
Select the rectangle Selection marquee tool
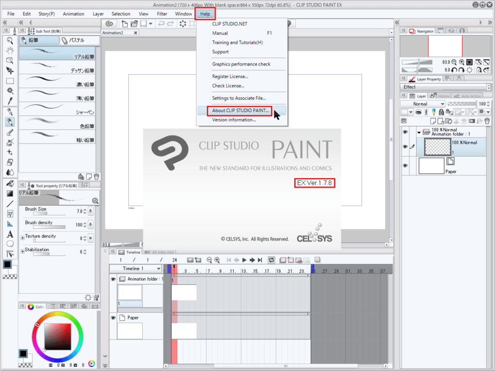pyautogui.click(x=10, y=81)
